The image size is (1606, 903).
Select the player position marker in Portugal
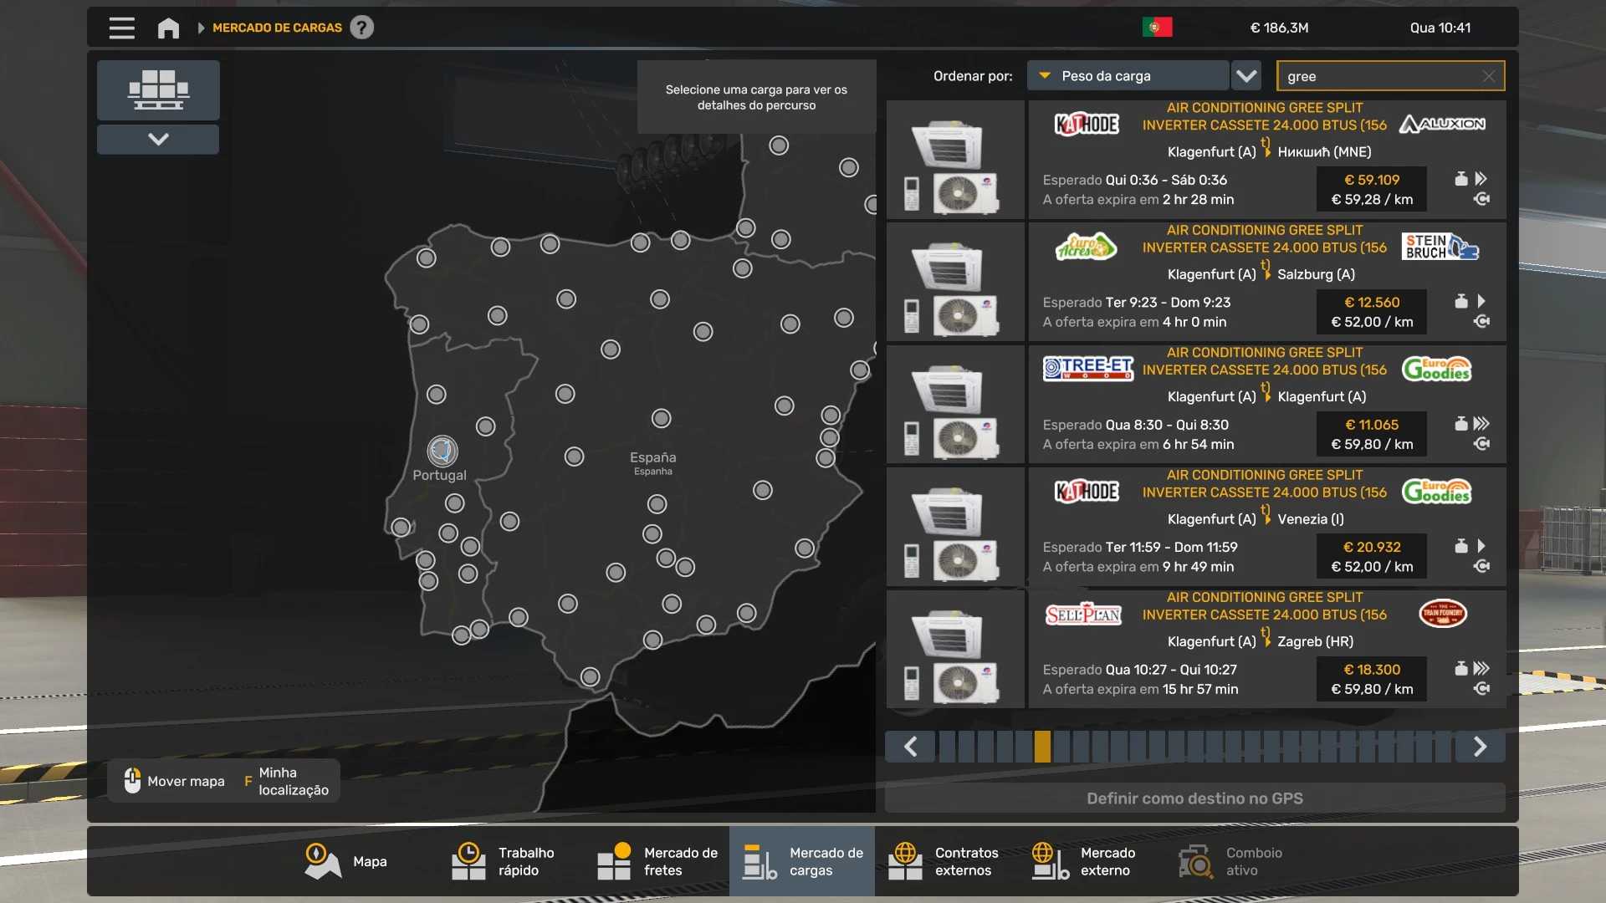click(442, 451)
